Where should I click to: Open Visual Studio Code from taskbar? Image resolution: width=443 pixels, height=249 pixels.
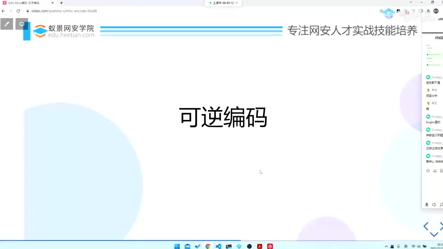pyautogui.click(x=218, y=246)
